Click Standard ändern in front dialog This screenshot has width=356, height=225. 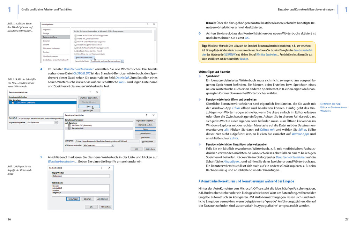point(145,125)
